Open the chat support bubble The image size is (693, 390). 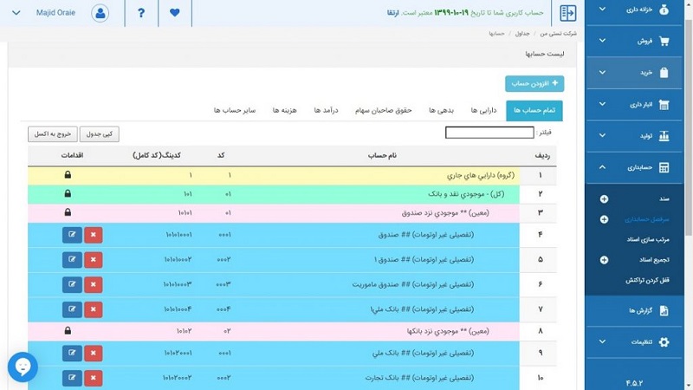pyautogui.click(x=23, y=367)
